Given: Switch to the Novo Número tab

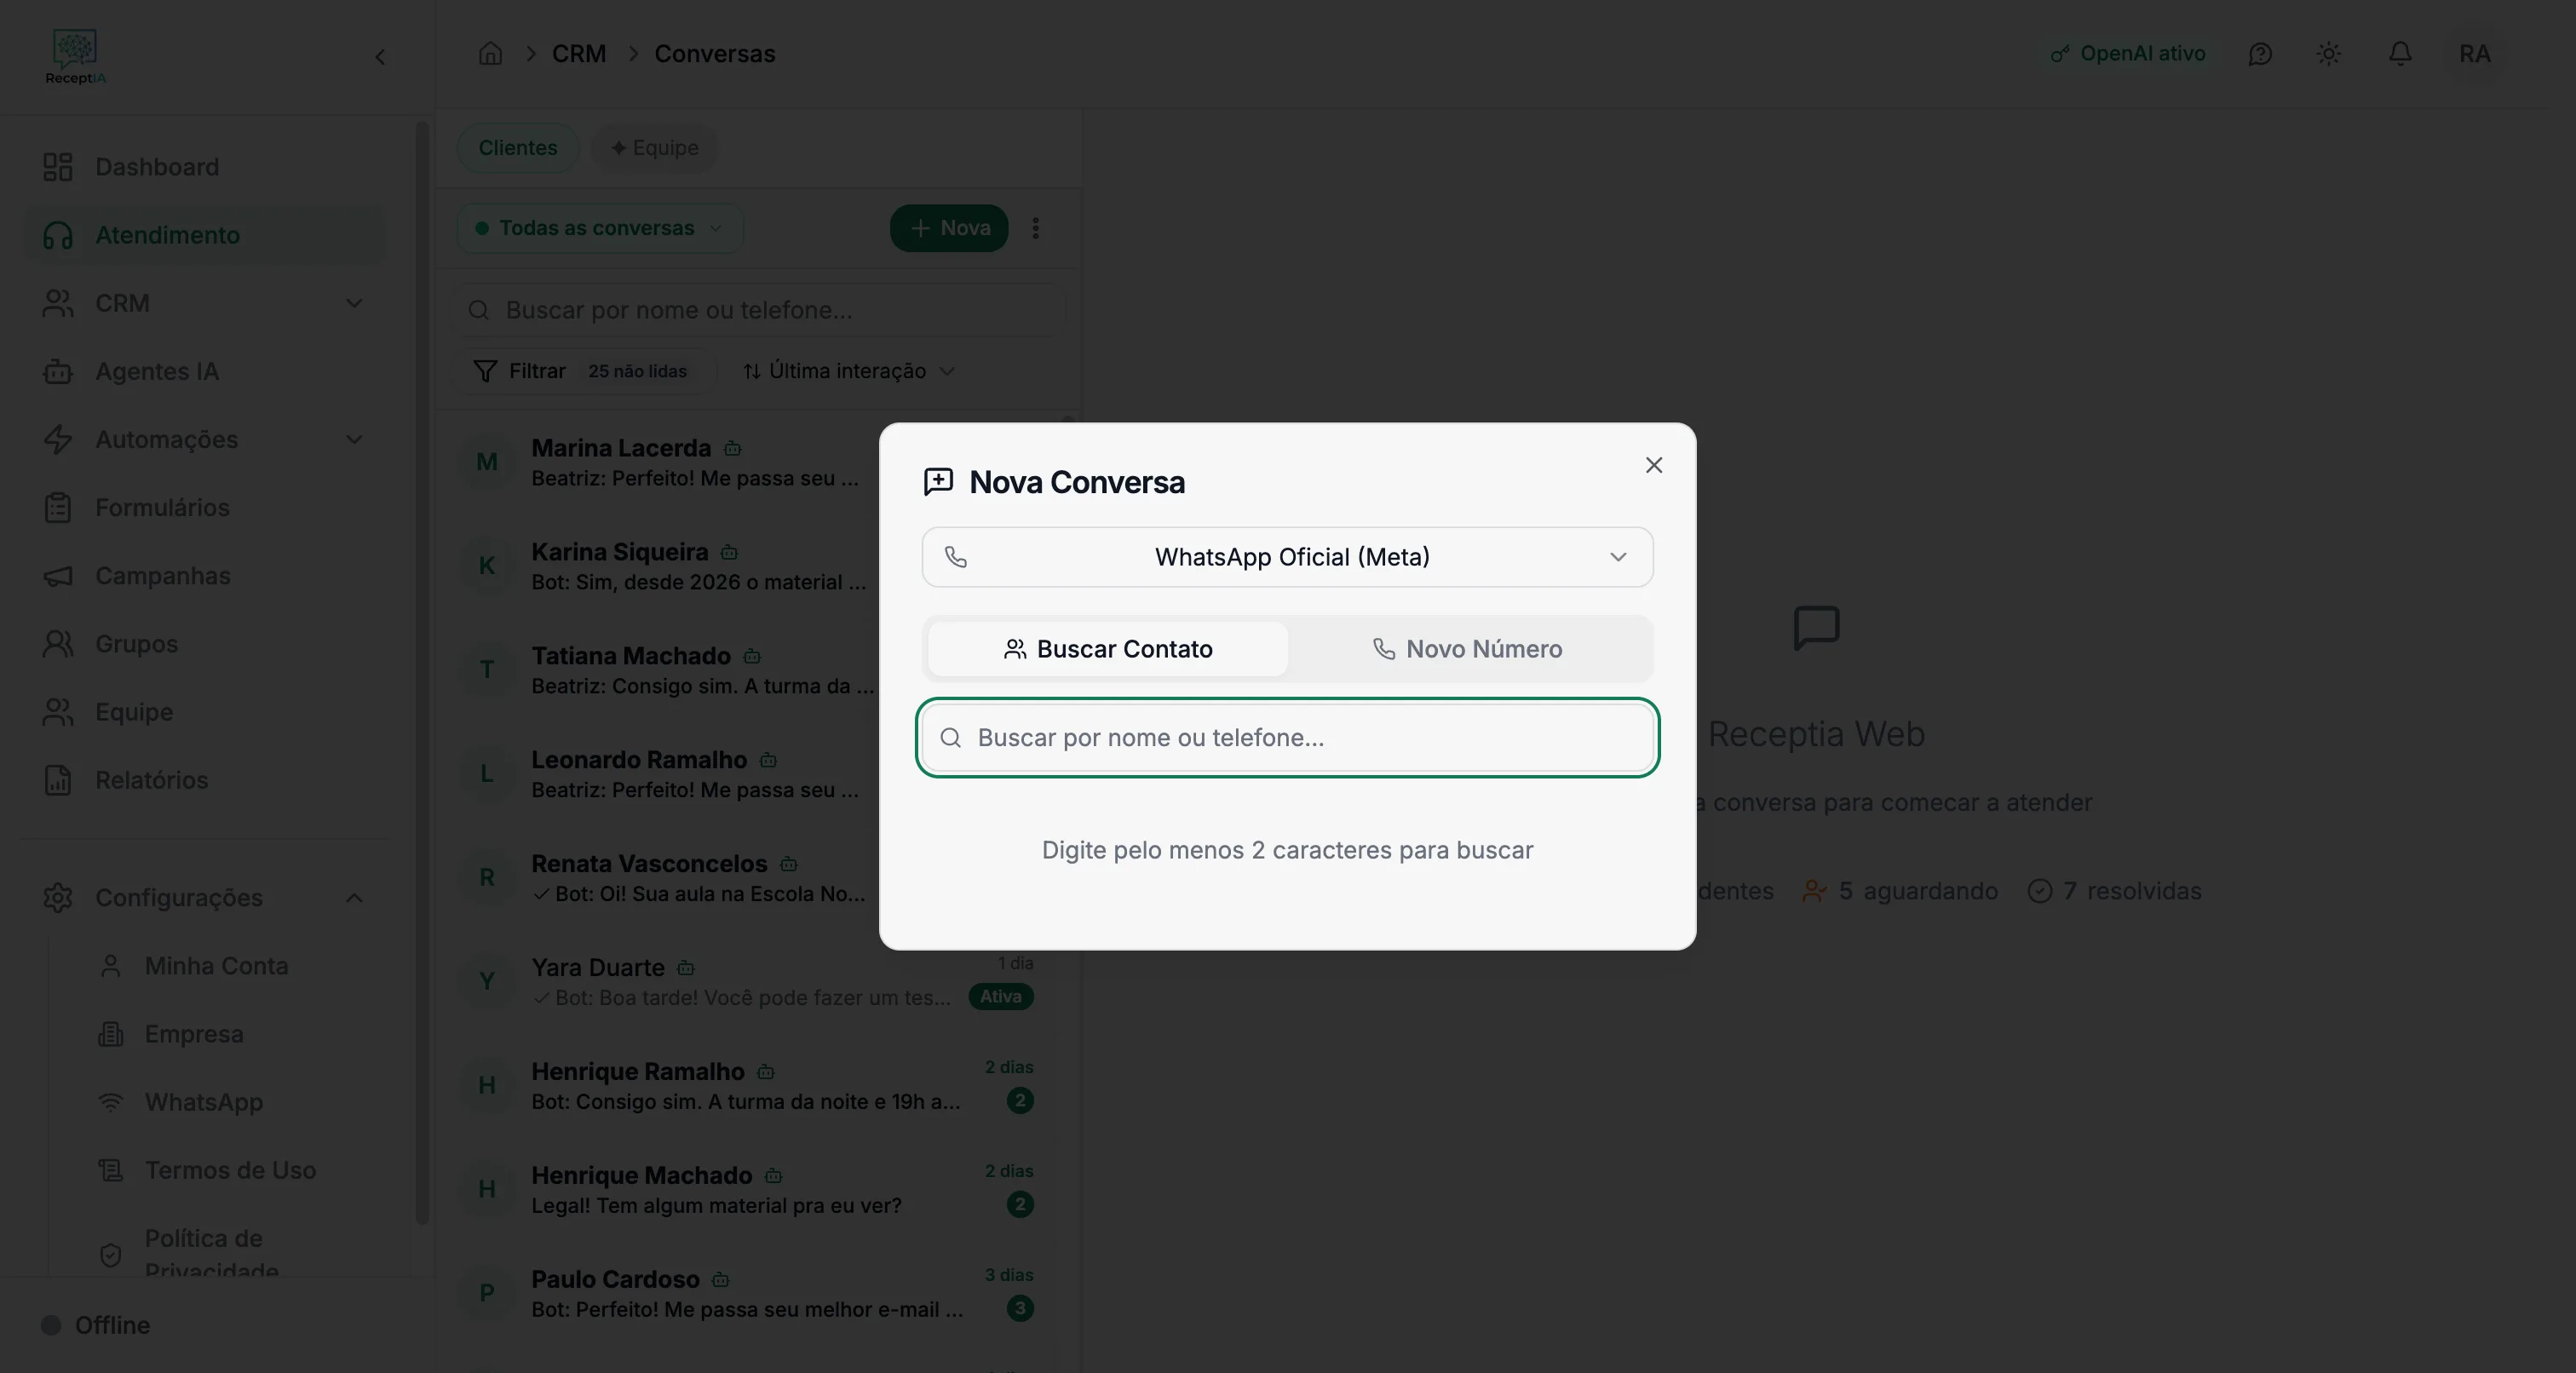Looking at the screenshot, I should [x=1467, y=649].
